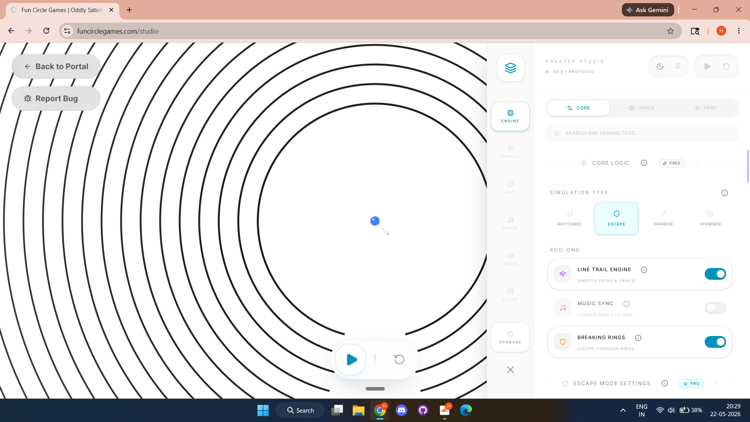Image resolution: width=750 pixels, height=422 pixels.
Task: Open Chrome three-dot menu
Action: point(739,31)
